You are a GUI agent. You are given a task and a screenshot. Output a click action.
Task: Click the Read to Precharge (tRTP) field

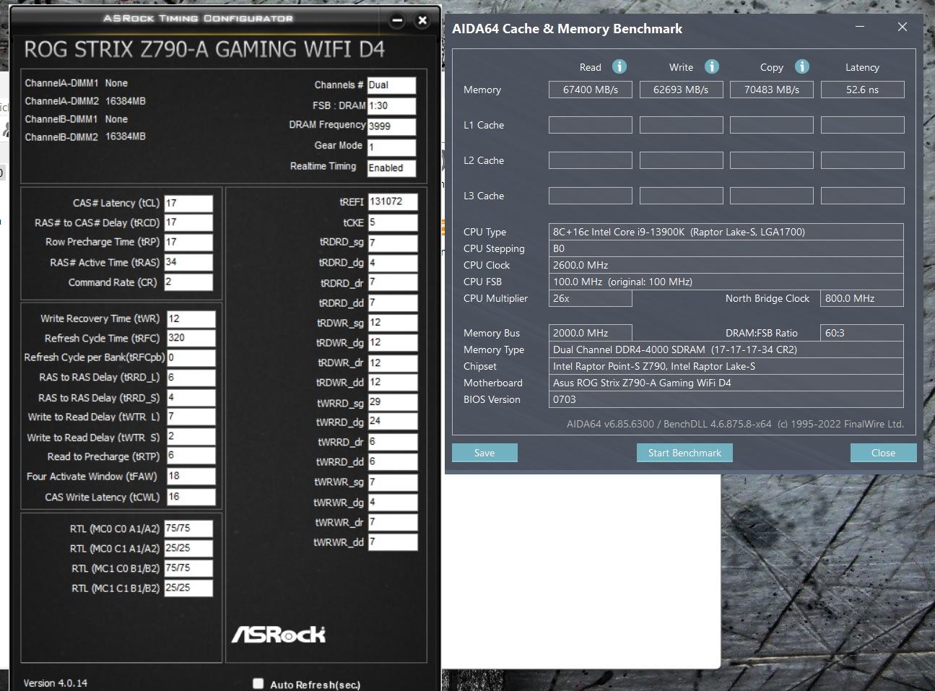click(191, 456)
